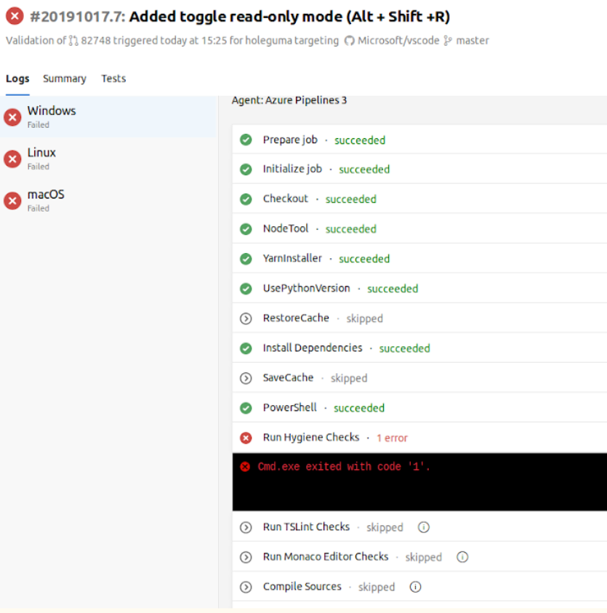Open pull request 82748 link
607x613 pixels.
click(x=96, y=41)
